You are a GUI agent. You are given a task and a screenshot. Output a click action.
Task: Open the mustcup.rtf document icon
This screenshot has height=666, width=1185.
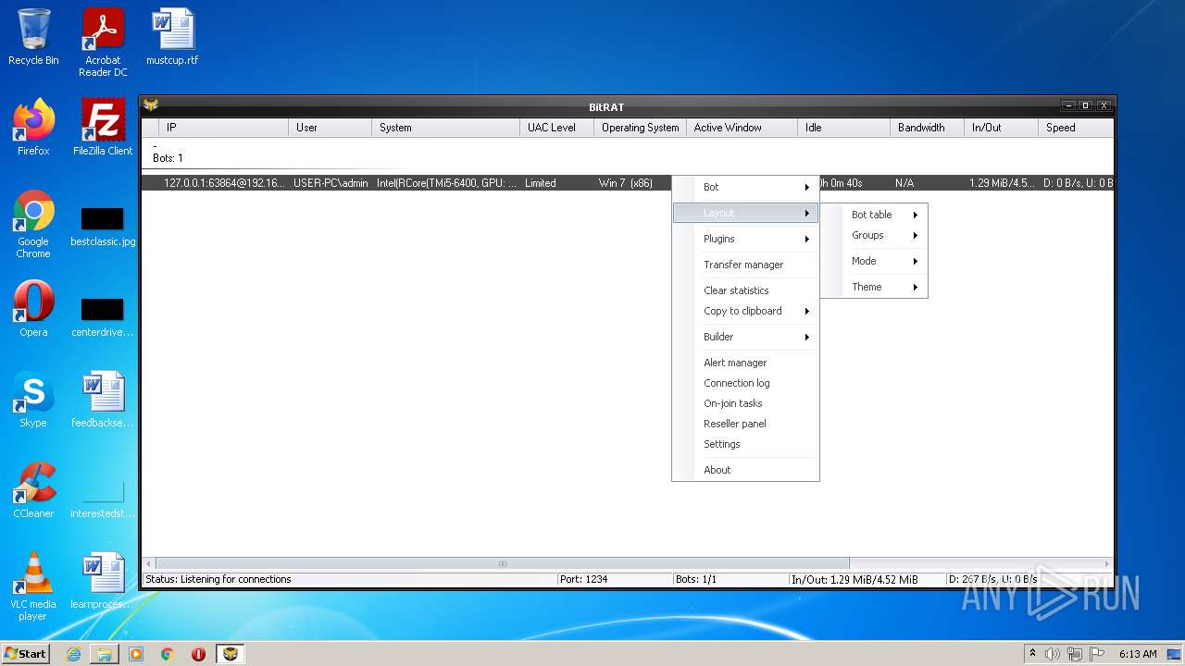pos(172,37)
